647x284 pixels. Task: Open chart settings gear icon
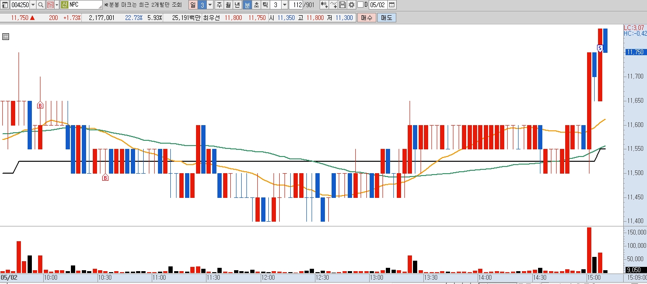coord(352,5)
